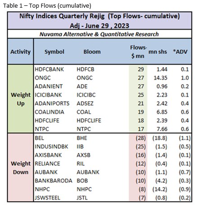The height and width of the screenshot is (209, 198).
Task: Click the Bloom column header
Action: (92, 52)
